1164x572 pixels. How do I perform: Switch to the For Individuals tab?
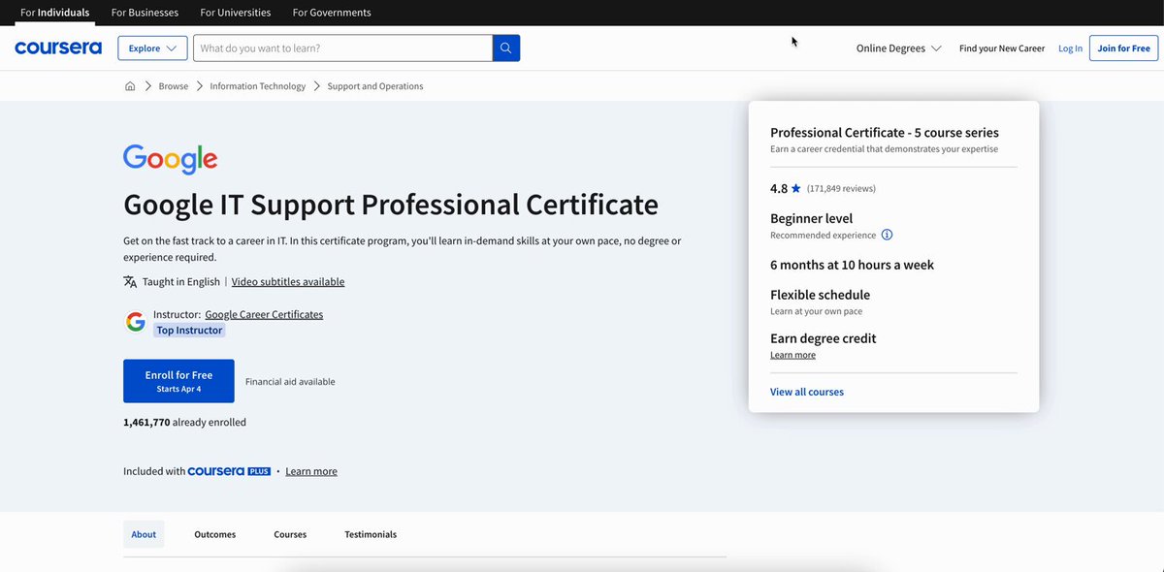click(x=54, y=13)
